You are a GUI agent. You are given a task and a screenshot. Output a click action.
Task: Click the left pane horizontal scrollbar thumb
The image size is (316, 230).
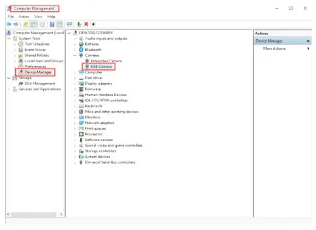34,214
